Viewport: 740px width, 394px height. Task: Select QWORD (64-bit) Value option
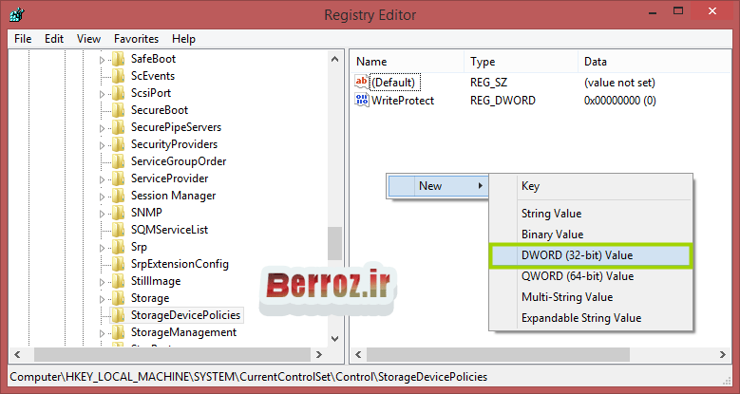click(x=577, y=276)
